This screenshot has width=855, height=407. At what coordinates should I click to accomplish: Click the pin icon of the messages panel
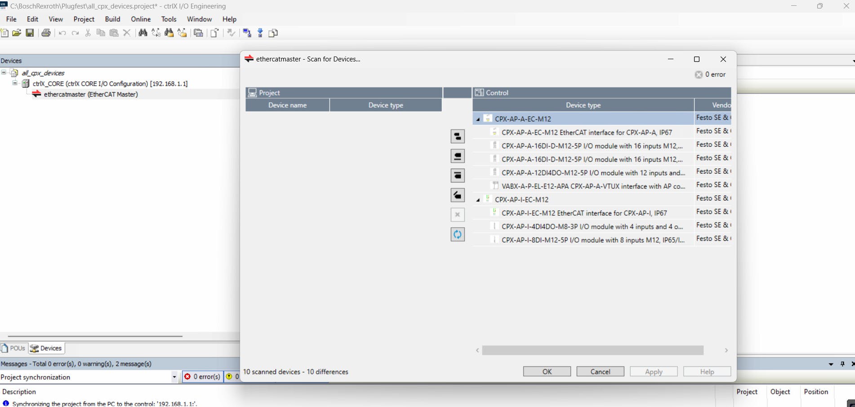[842, 364]
